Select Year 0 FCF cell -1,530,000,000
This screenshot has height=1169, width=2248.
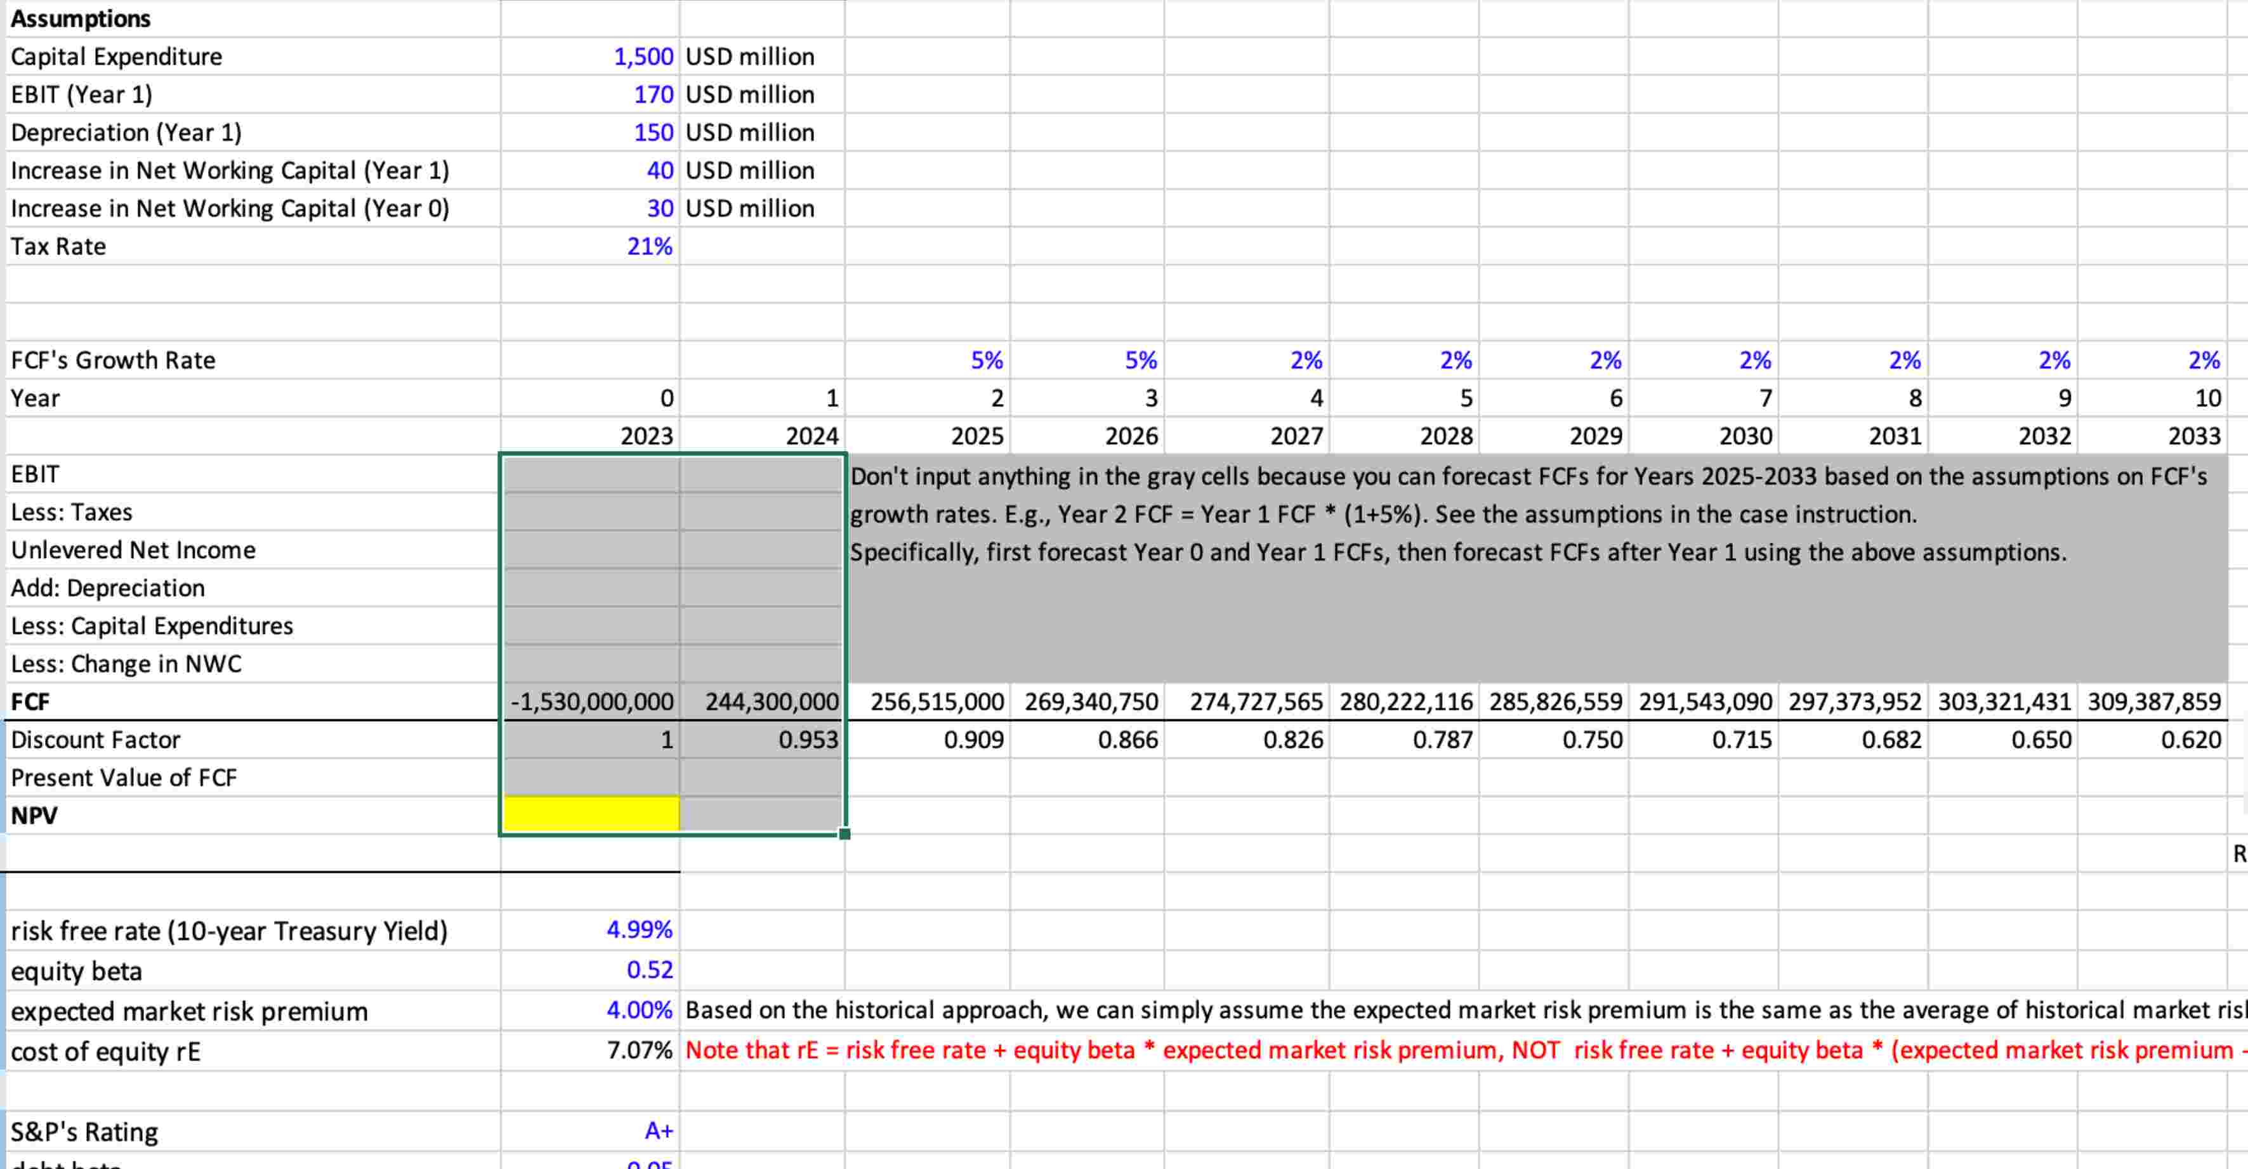pos(591,702)
